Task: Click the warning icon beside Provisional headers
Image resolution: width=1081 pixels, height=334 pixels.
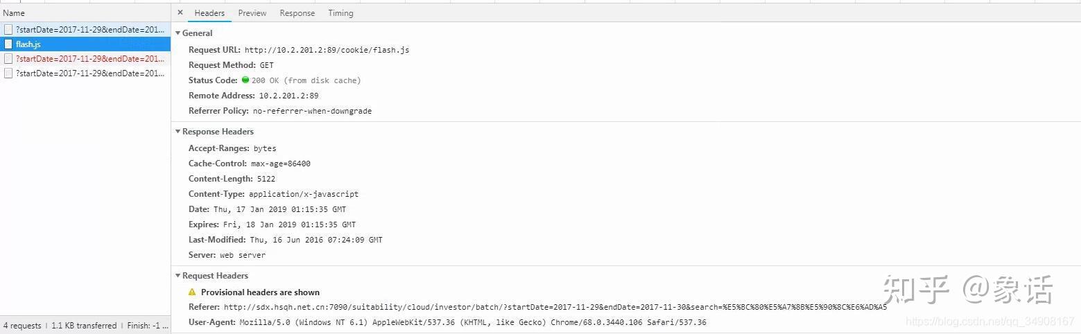Action: point(192,292)
